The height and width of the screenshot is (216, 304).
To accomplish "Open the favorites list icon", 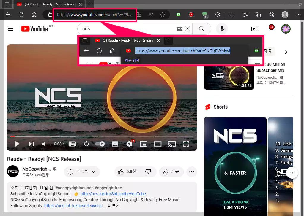I will click(x=245, y=15).
